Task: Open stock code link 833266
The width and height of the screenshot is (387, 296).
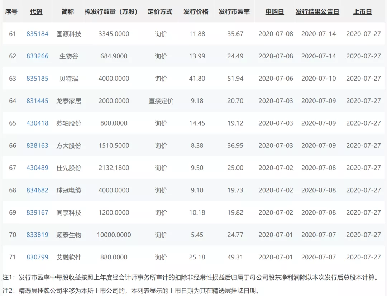Action: (x=38, y=56)
